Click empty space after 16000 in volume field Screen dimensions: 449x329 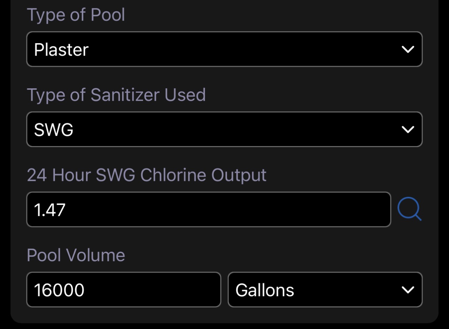[153, 290]
